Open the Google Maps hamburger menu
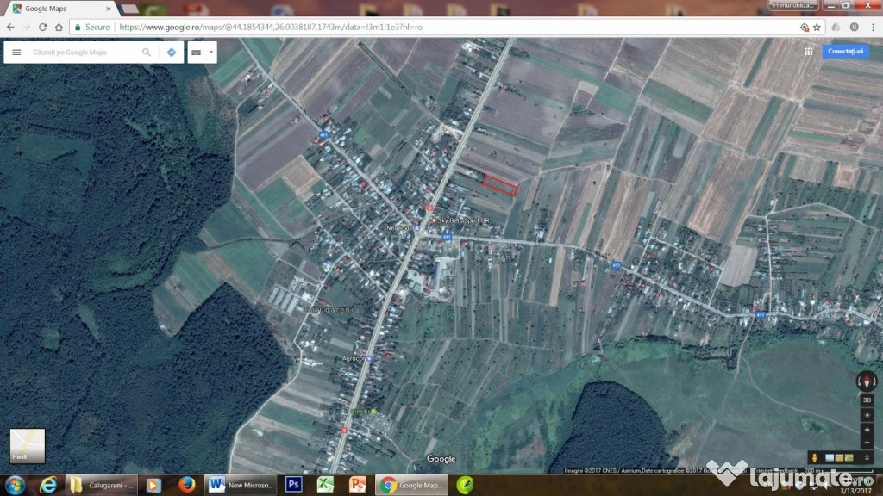883x496 pixels. 16,53
